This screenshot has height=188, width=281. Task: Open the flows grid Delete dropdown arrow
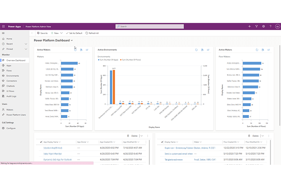pos(263,136)
